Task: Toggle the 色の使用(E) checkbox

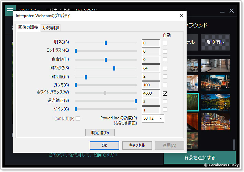Action: 78,119
